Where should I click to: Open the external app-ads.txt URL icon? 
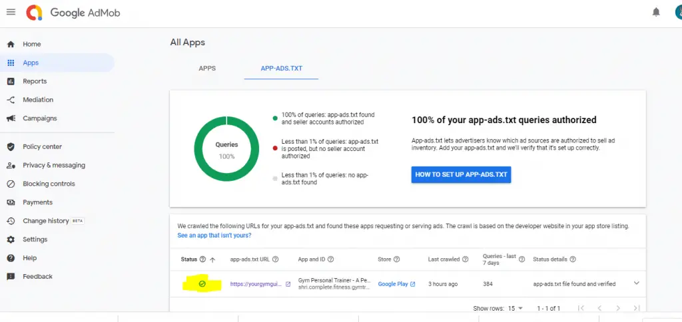288,284
